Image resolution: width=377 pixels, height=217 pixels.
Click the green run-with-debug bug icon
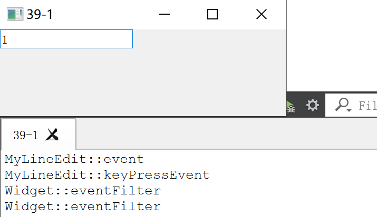(291, 107)
